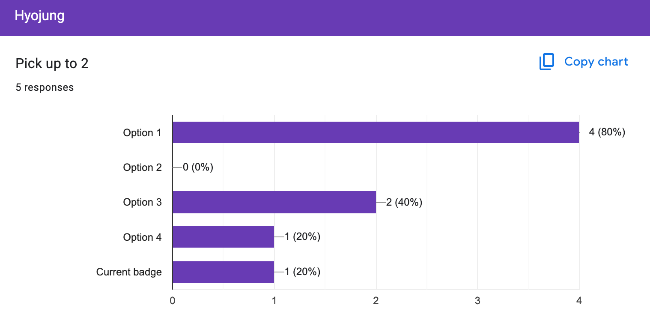Screen dimensions: 650x335
Task: Select the Option 1 purple bar
Action: click(376, 132)
